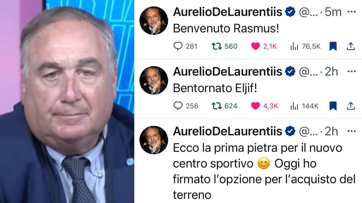Toggle bookmark on Benvenuto Rasmus tweet
Viewport: 362px width, 203px height.
333,46
